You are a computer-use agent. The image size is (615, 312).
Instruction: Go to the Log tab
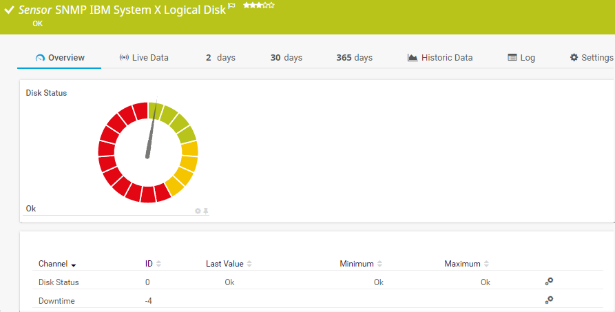point(521,58)
